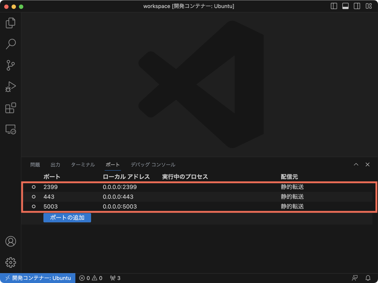The image size is (378, 283).
Task: Click the ローカル アドレス column header
Action: (x=126, y=177)
